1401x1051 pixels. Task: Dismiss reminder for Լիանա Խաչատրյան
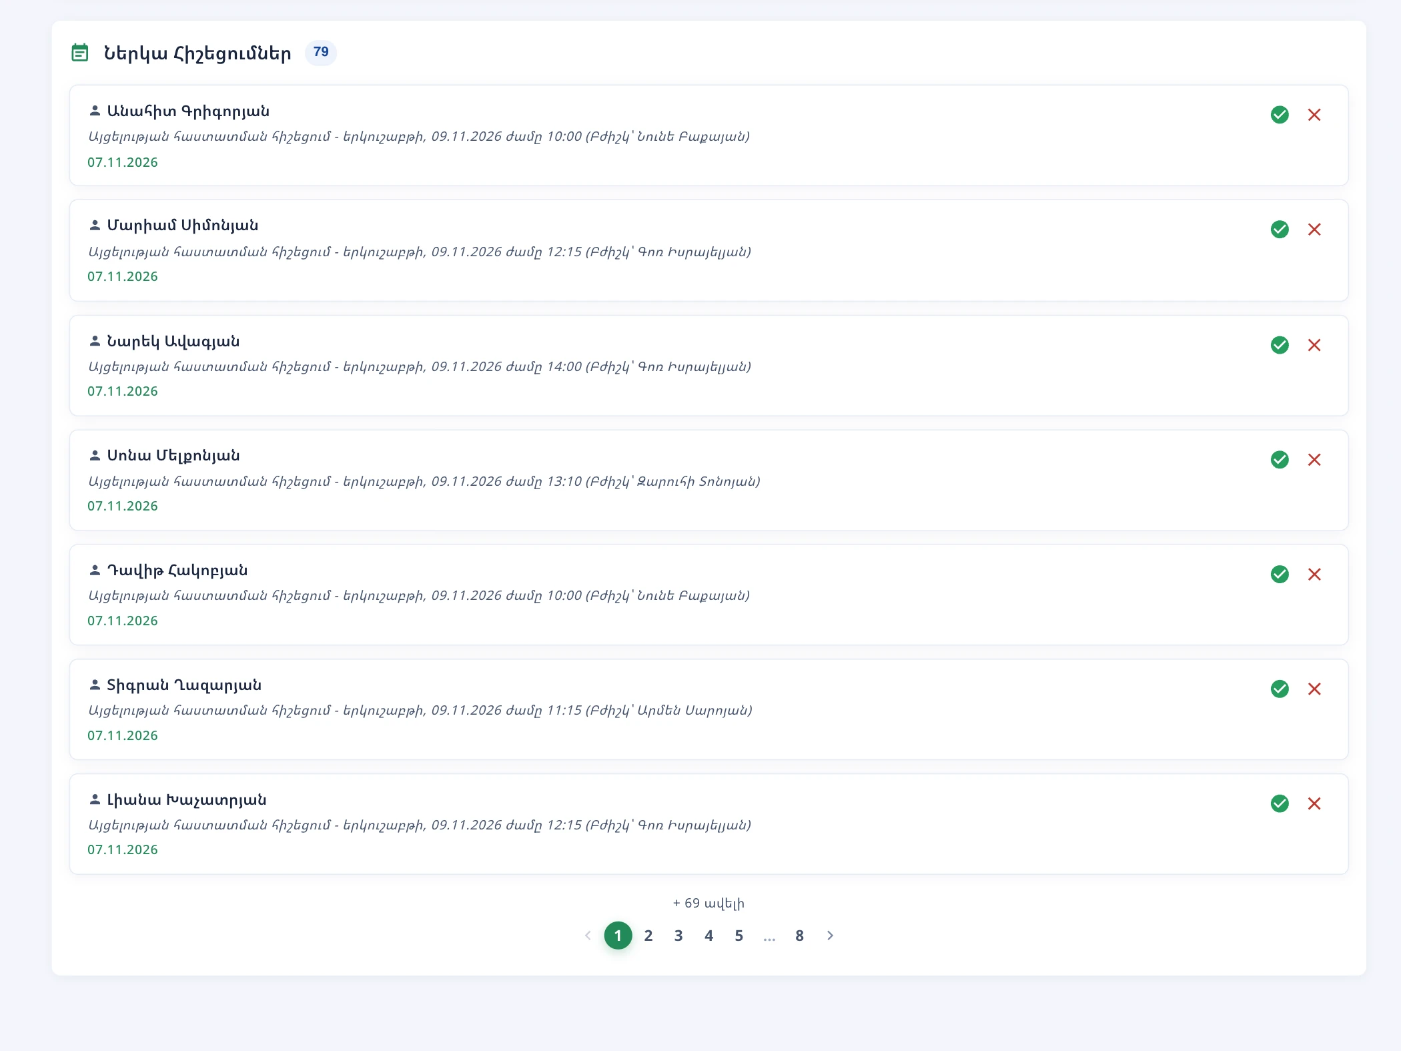(1314, 803)
